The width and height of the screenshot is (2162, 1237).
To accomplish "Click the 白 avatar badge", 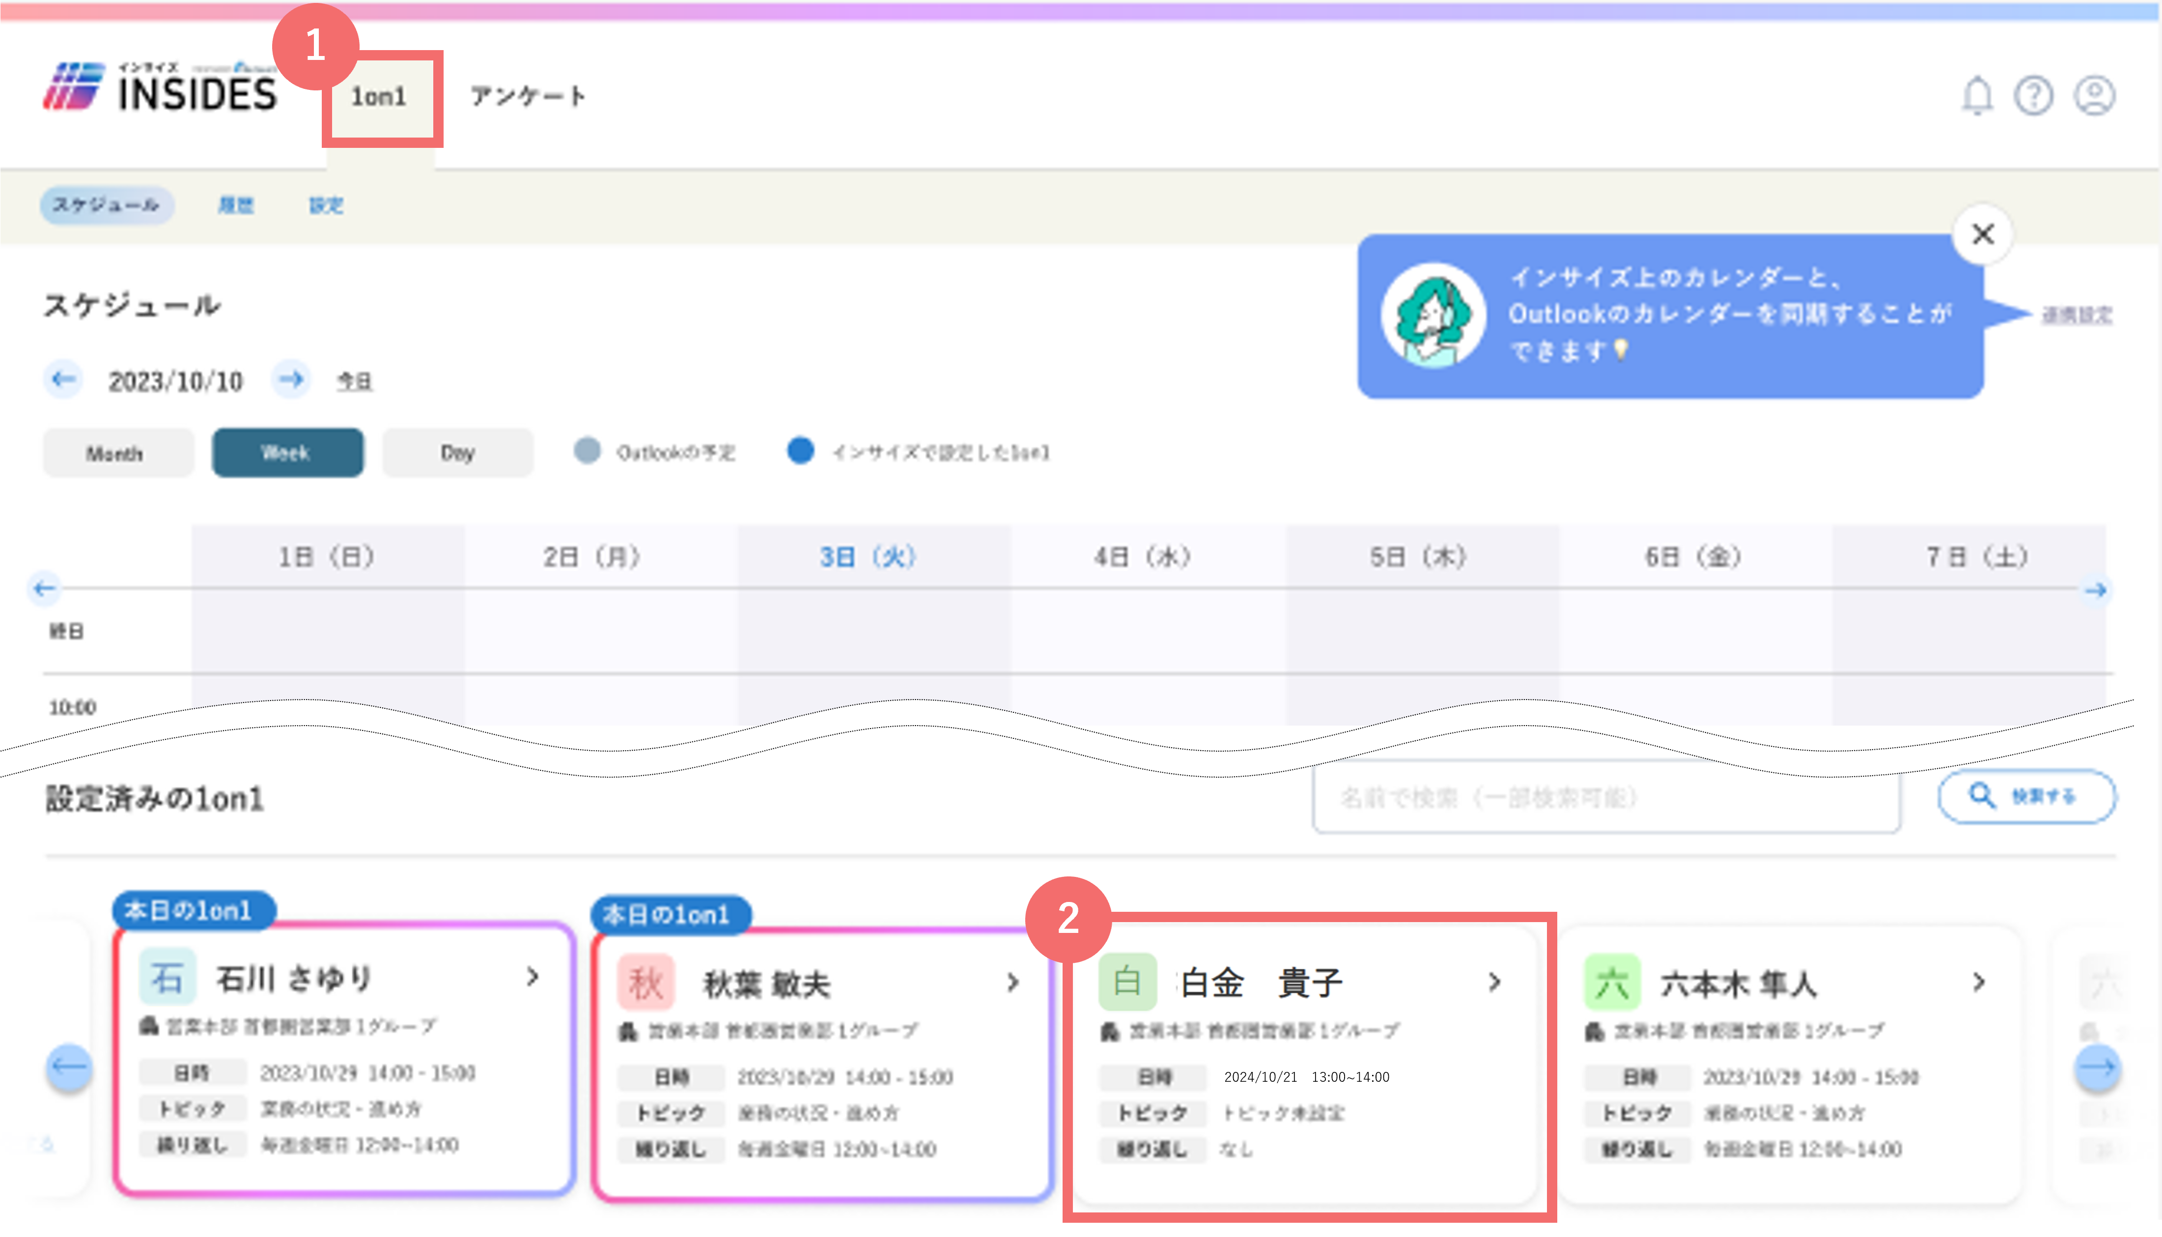I will (1127, 982).
